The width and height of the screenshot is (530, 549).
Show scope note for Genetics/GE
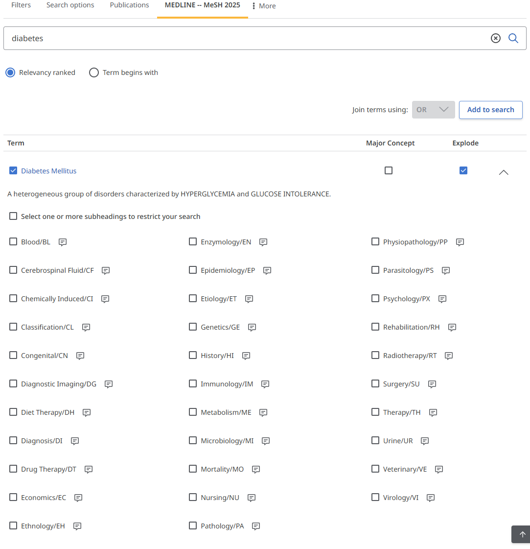[252, 327]
